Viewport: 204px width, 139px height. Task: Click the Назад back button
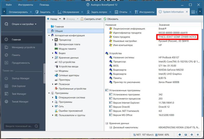pyautogui.click(x=52, y=19)
